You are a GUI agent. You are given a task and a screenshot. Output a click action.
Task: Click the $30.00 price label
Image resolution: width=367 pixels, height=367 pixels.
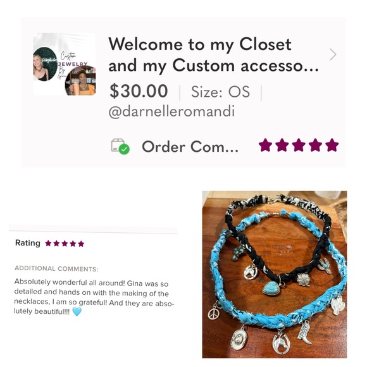pos(139,91)
